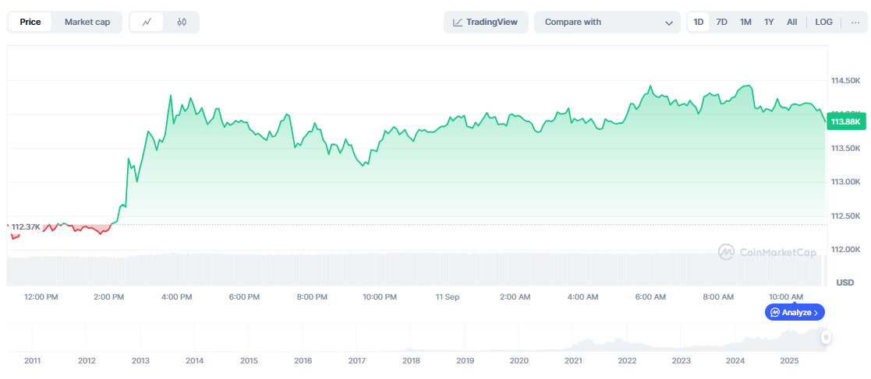Click the 2025 year on range timeline
The height and width of the screenshot is (379, 871).
click(789, 361)
